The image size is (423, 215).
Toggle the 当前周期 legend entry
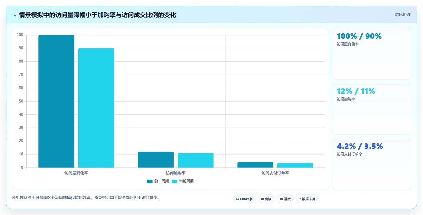(x=183, y=181)
